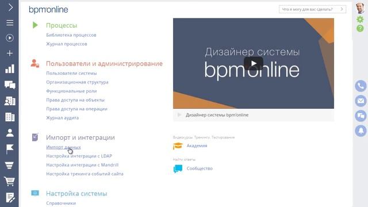Open the hamburger main menu
368x207 pixels.
10,23
